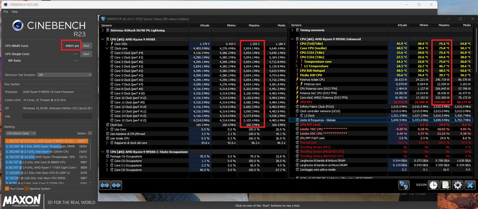
Task: Expand the Core C0 Occupazione row
Action: [x=107, y=161]
